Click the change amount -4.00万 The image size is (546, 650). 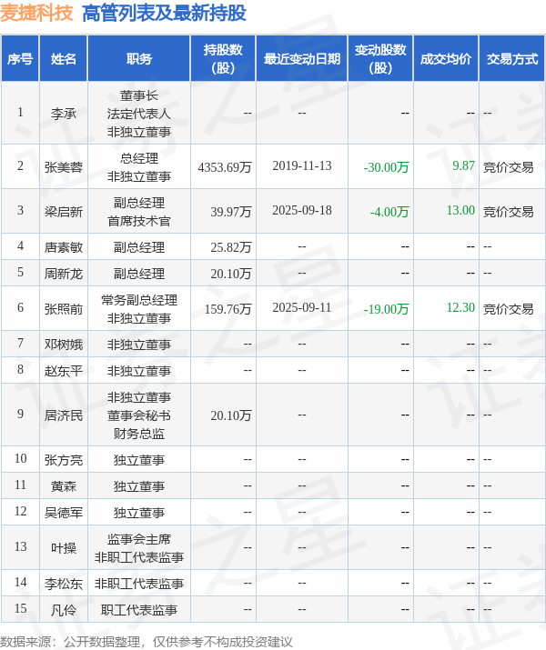coord(389,212)
